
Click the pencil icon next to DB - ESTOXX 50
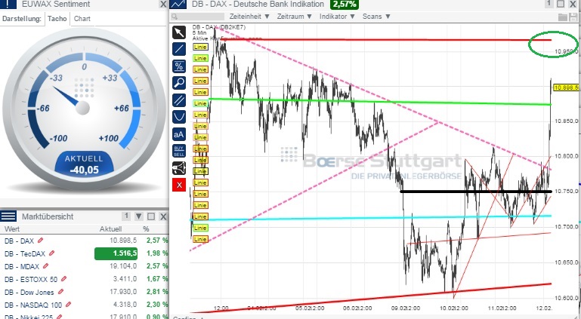64,279
